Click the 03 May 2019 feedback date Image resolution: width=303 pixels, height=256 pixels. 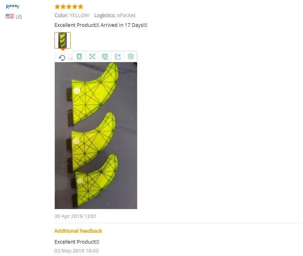click(76, 251)
